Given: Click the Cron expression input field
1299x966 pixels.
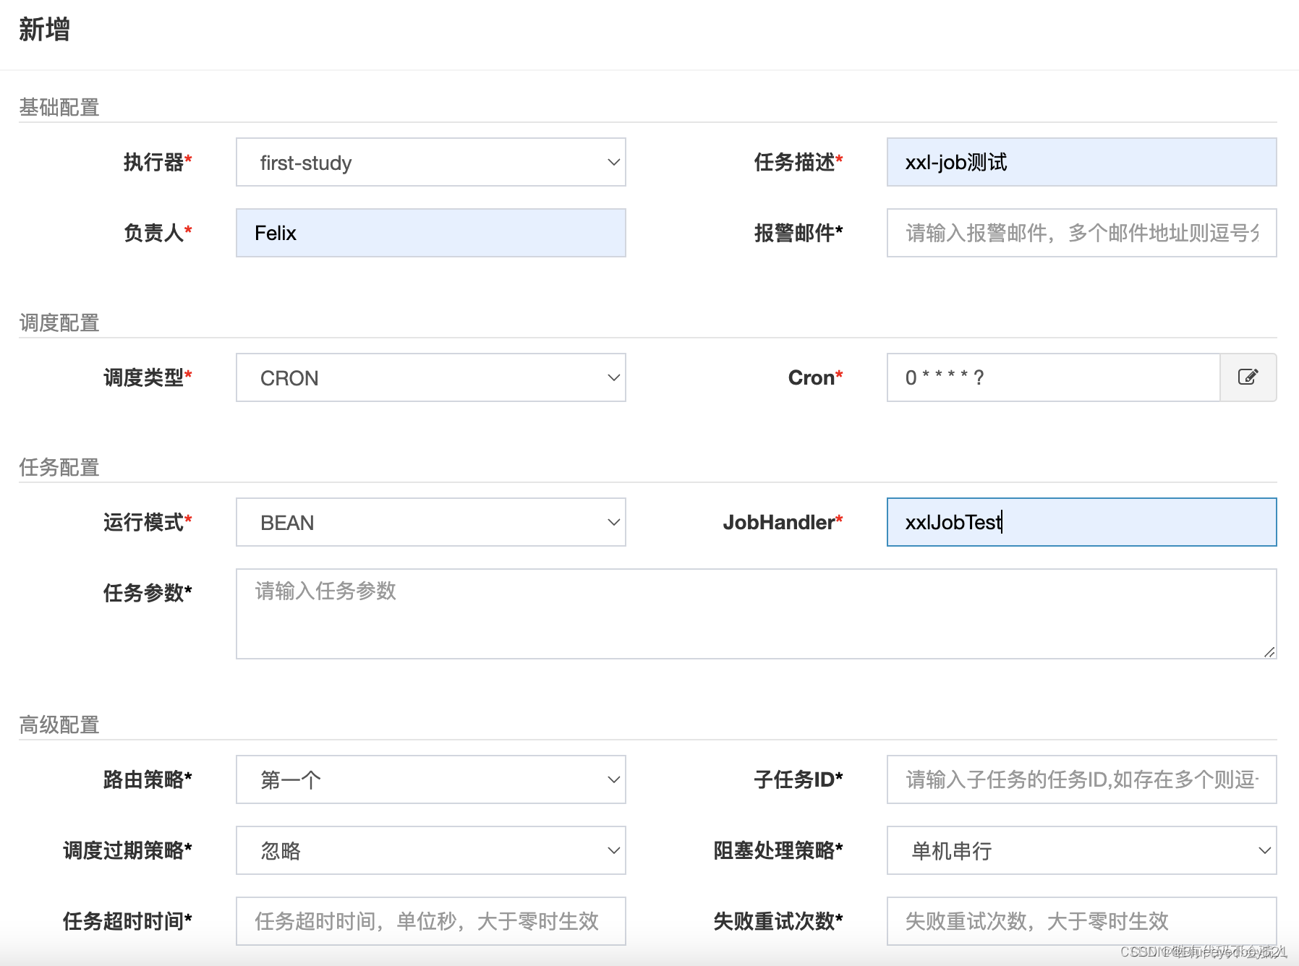Looking at the screenshot, I should coord(1054,377).
